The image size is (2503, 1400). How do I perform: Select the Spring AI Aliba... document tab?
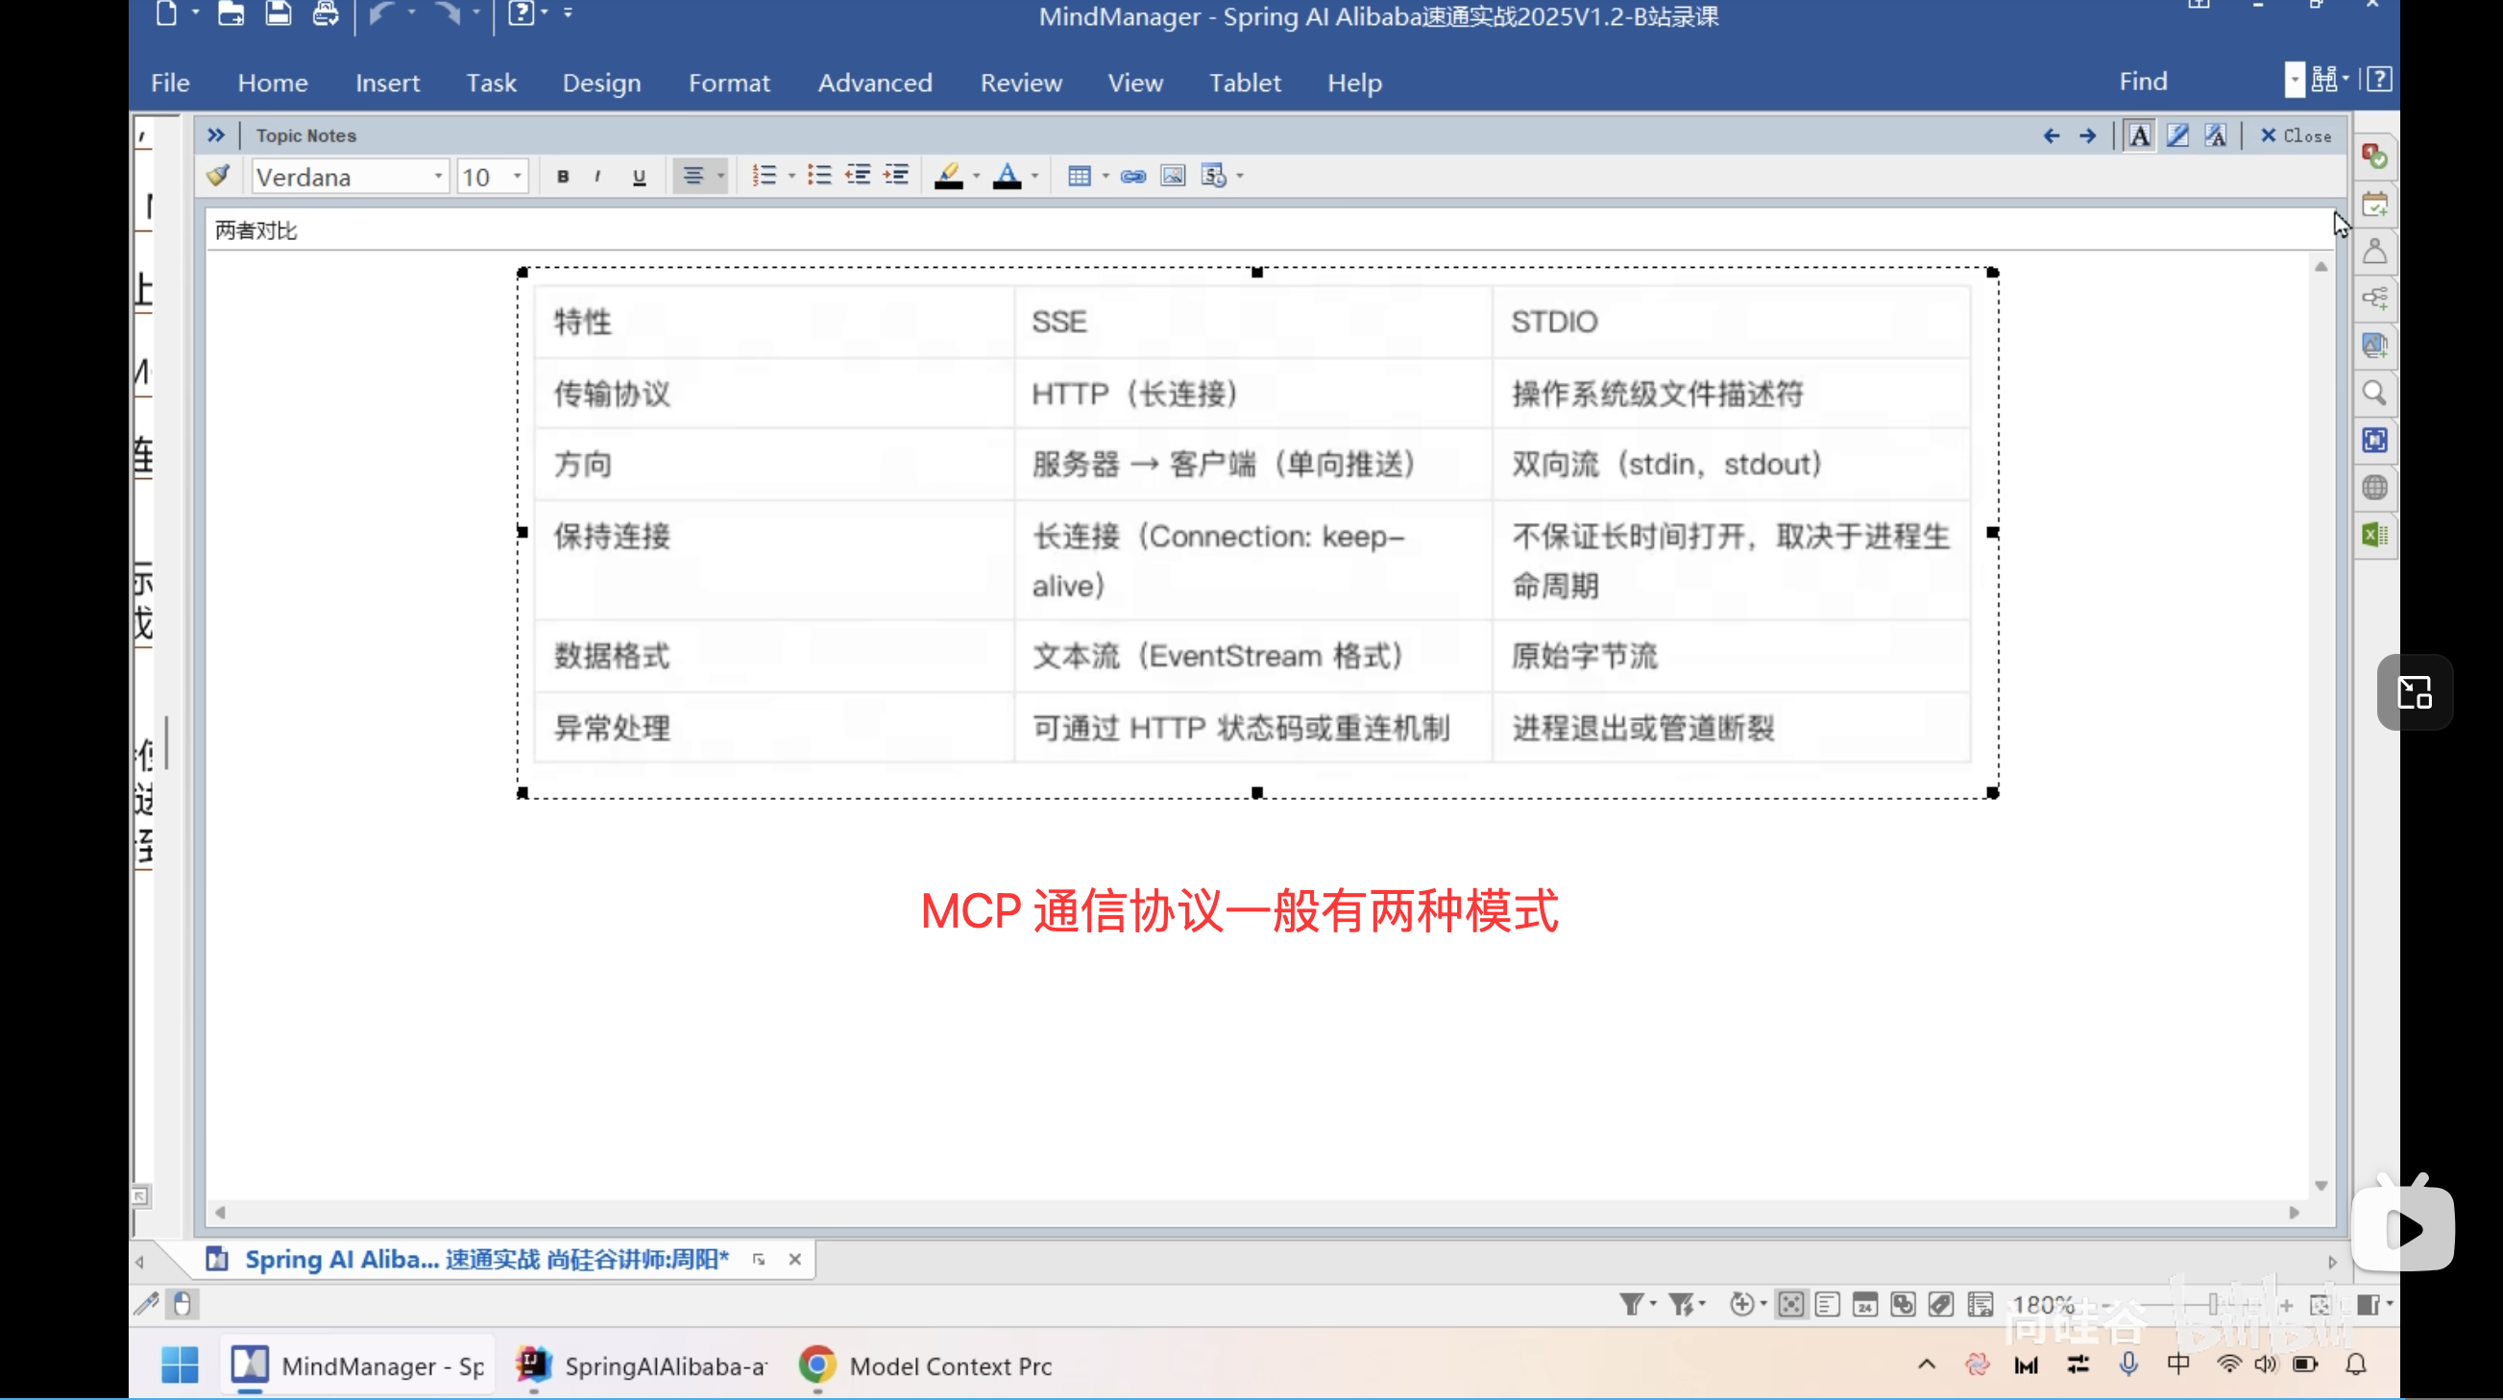pos(486,1259)
